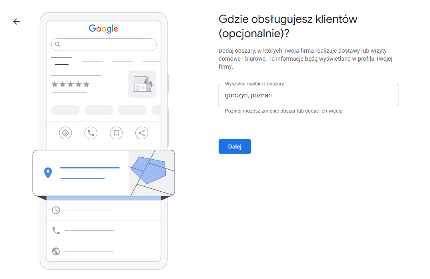Click the service-area text field

click(308, 95)
